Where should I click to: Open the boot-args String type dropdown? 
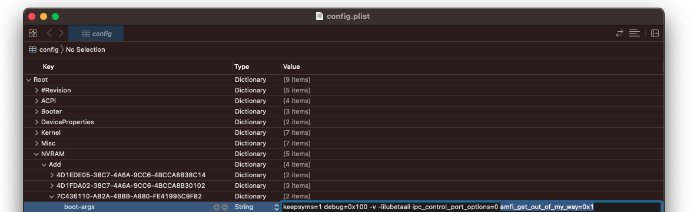tap(276, 207)
